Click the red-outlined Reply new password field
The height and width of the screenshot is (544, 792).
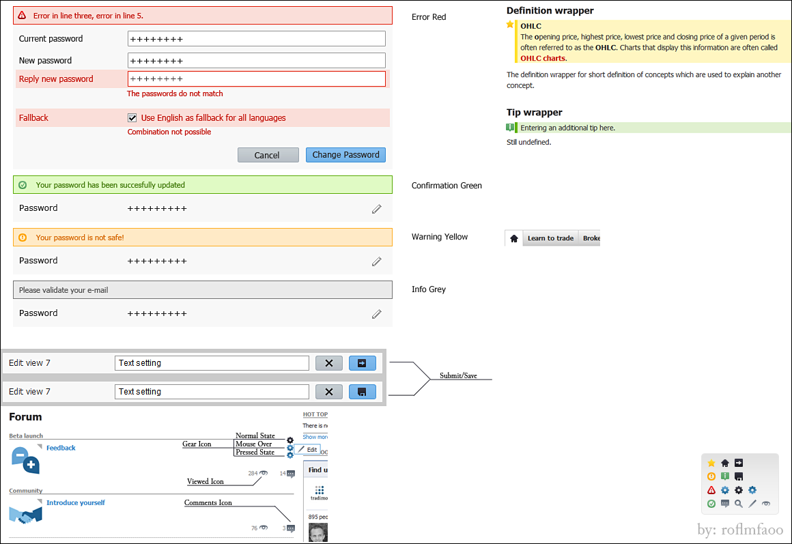[x=257, y=78]
